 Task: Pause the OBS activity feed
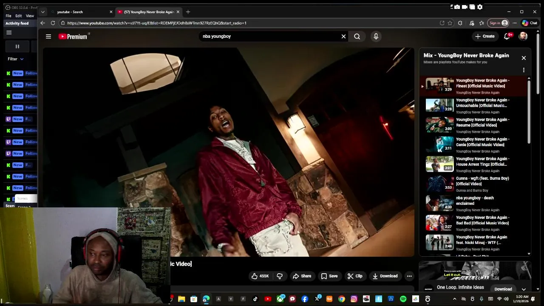coord(17,46)
